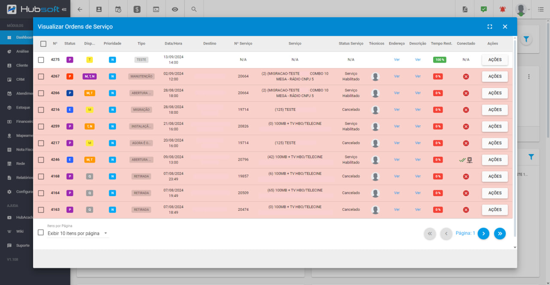
Task: Check the box for order 4275
Action: pos(41,60)
